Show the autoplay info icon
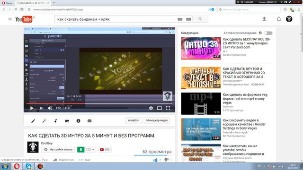 260,33
